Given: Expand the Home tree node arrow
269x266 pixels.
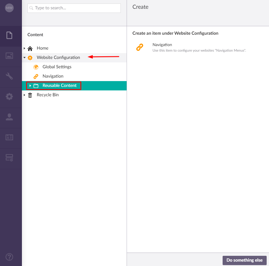Looking at the screenshot, I should [24, 48].
